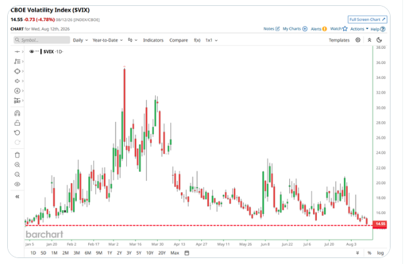Select the crosshair cursor tool
Viewport: 405px width, 264px height.
point(17,52)
